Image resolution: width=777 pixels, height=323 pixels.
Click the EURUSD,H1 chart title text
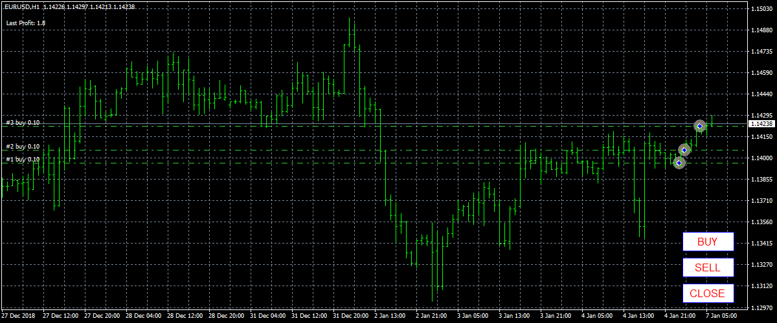(x=21, y=6)
